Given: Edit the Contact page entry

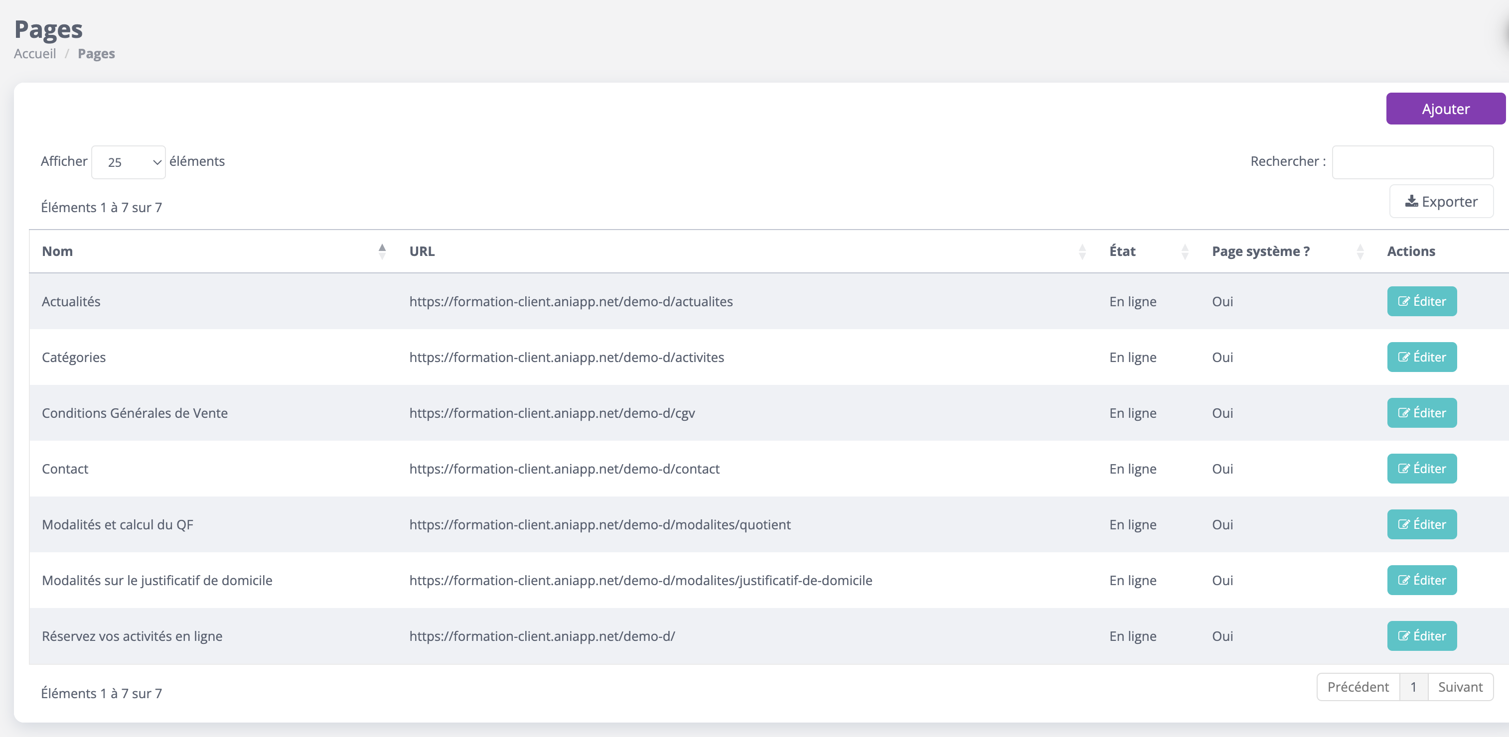Looking at the screenshot, I should pyautogui.click(x=1421, y=468).
